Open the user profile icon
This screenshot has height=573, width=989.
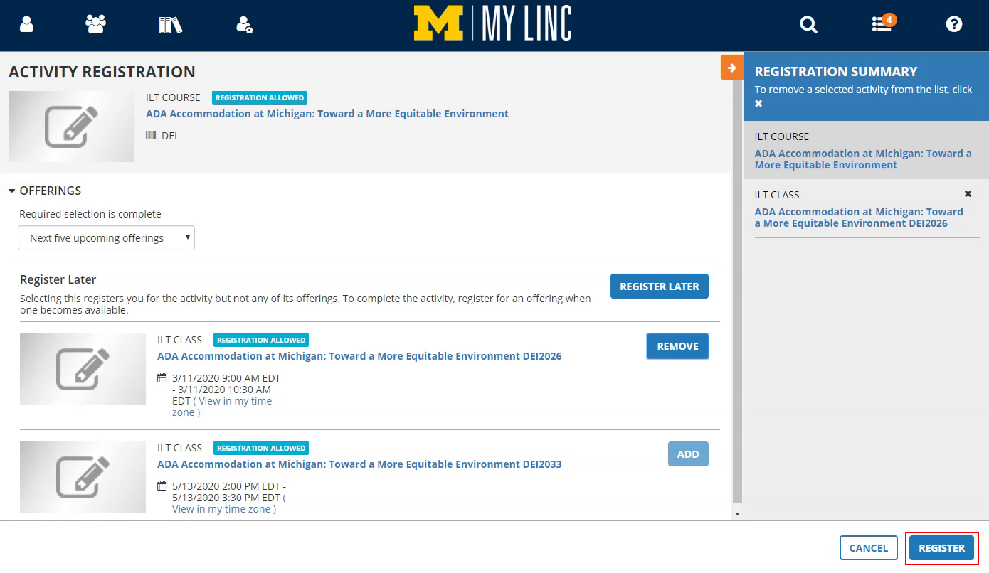[x=26, y=23]
